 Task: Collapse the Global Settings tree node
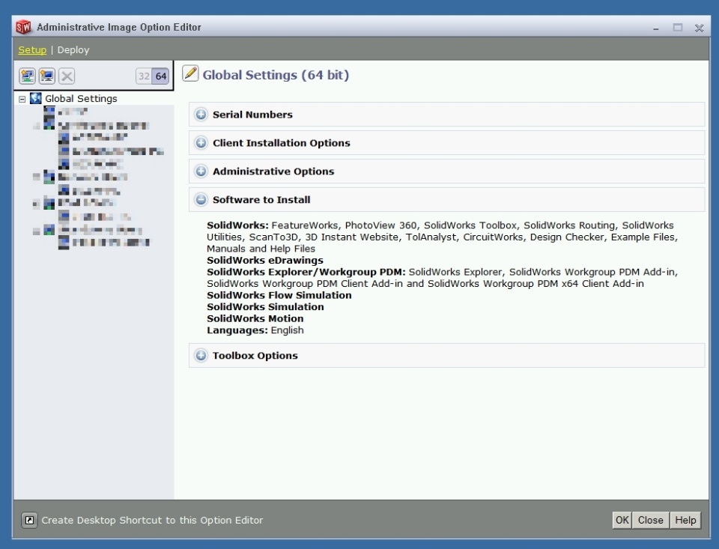pyautogui.click(x=22, y=99)
